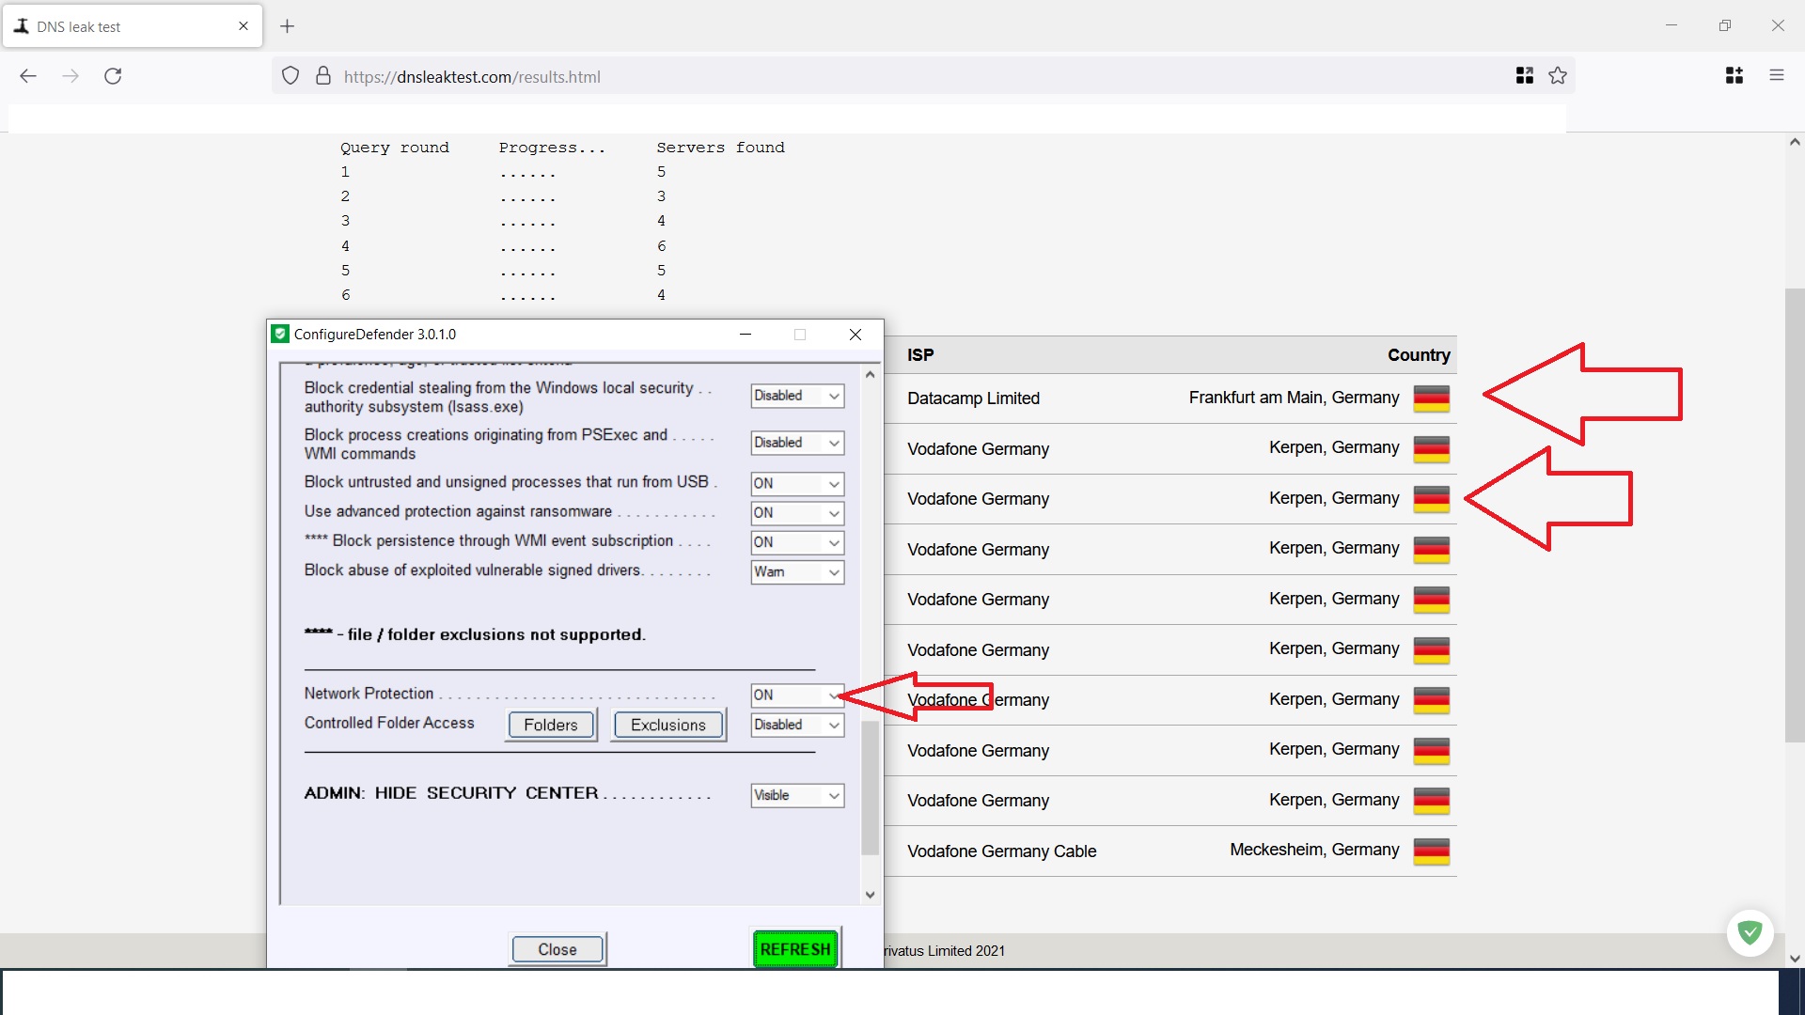Click the green REFRESH button
This screenshot has height=1015, width=1805.
click(795, 949)
